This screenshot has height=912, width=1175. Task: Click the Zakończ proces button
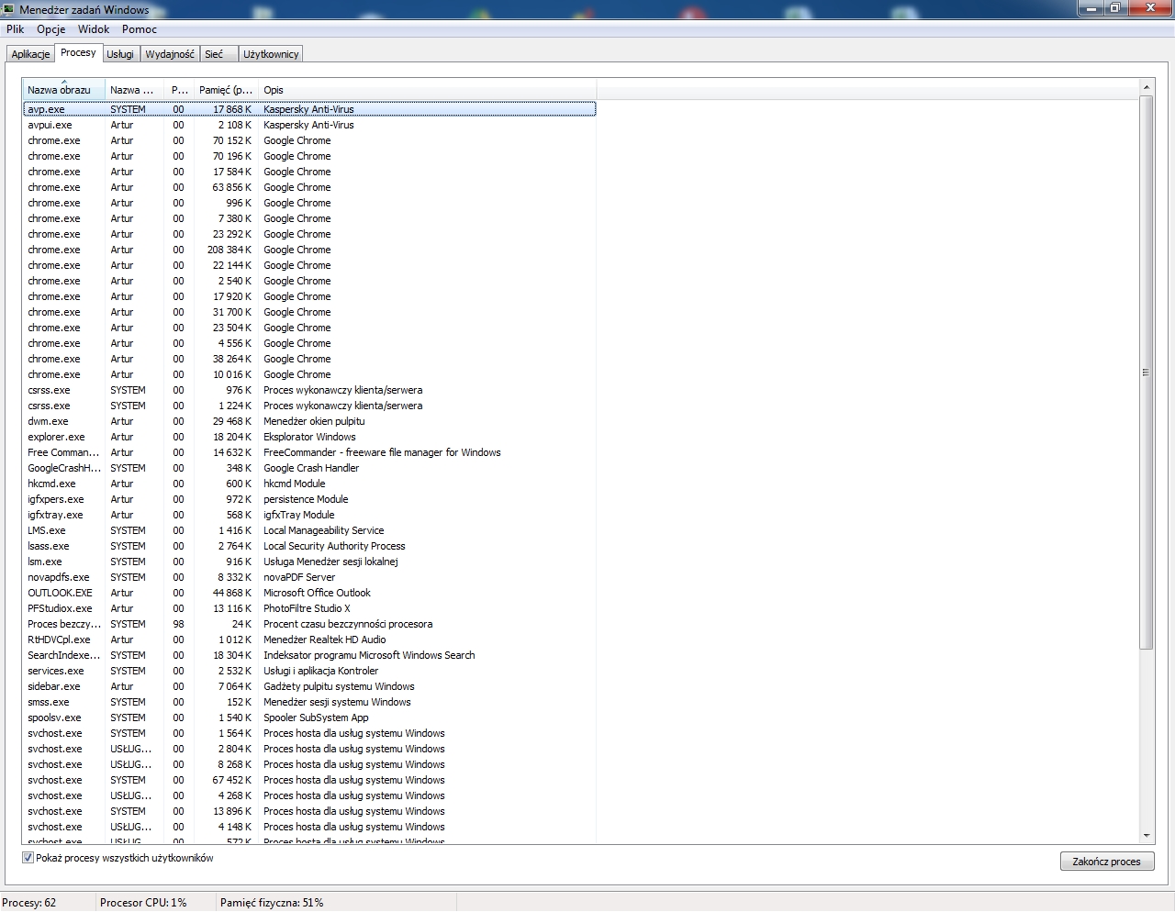(1106, 862)
